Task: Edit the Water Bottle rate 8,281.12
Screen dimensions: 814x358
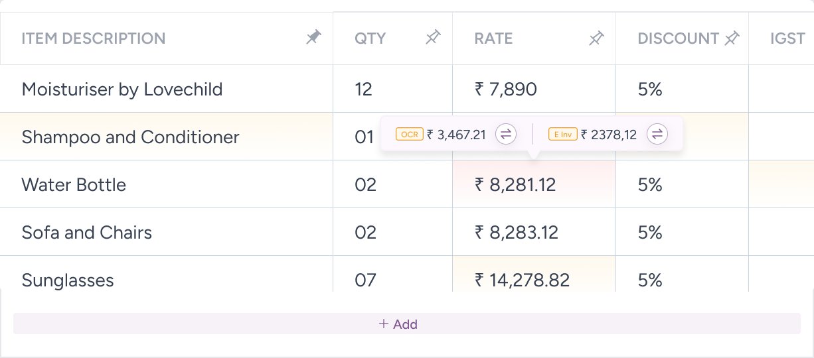Action: pos(515,184)
